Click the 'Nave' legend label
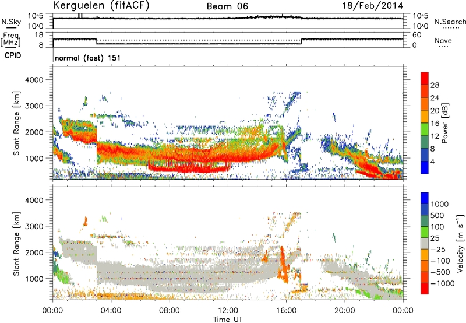This screenshot has width=466, height=323. click(443, 40)
